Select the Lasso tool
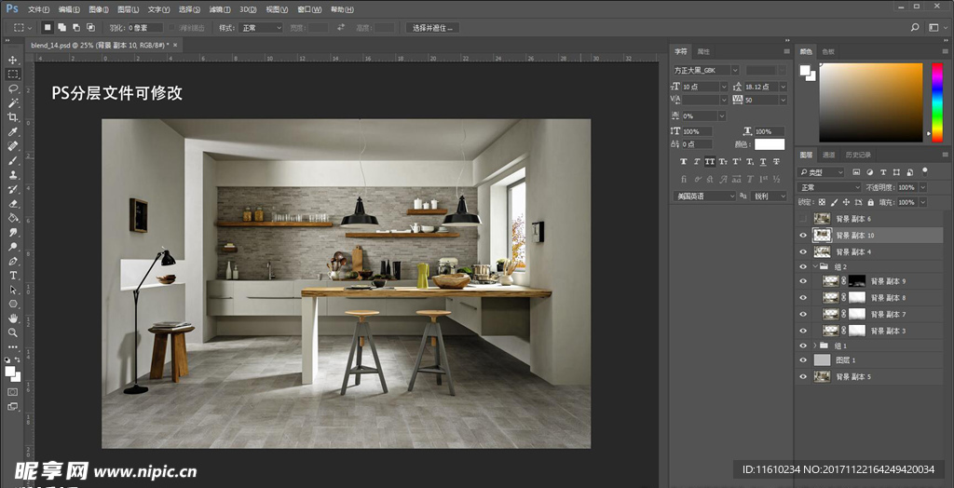Image resolution: width=954 pixels, height=488 pixels. (x=13, y=88)
